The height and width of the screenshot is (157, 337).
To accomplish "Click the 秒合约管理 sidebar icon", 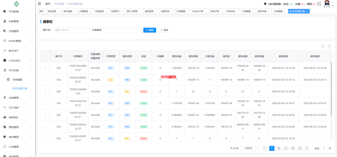I will tap(5, 41).
